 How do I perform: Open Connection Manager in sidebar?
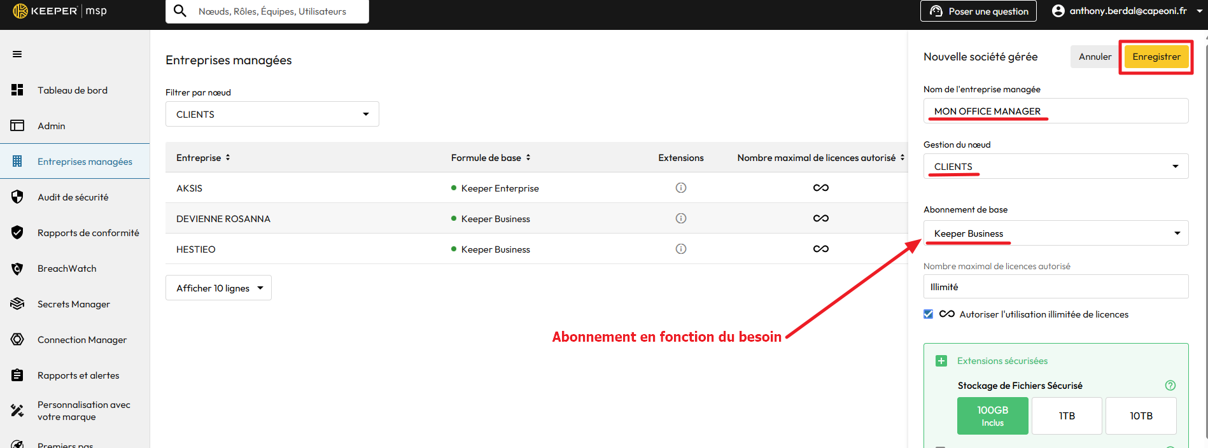tap(74, 339)
